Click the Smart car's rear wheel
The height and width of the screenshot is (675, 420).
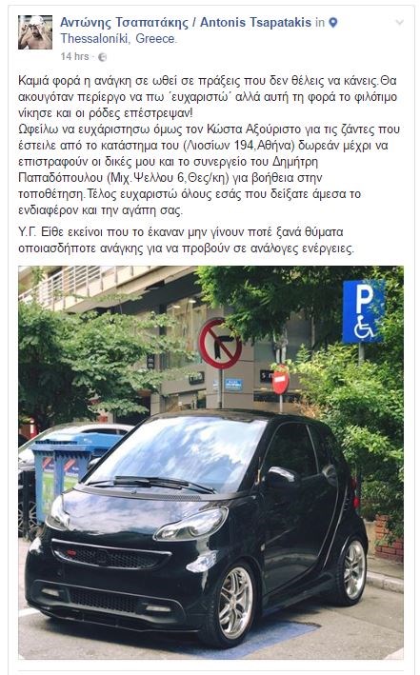353,569
